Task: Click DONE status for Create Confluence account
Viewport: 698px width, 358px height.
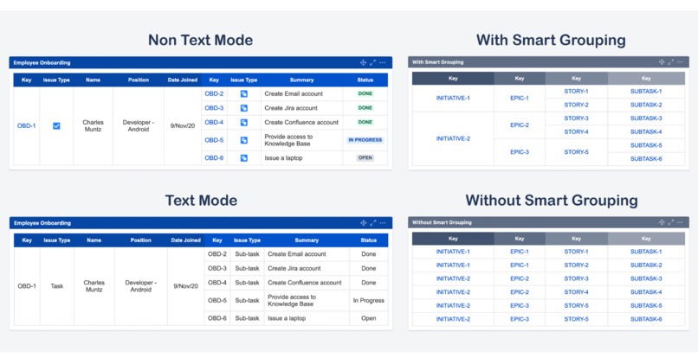Action: pyautogui.click(x=365, y=122)
